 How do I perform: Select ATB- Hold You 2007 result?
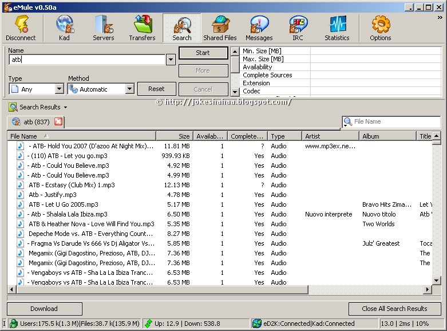[91, 146]
